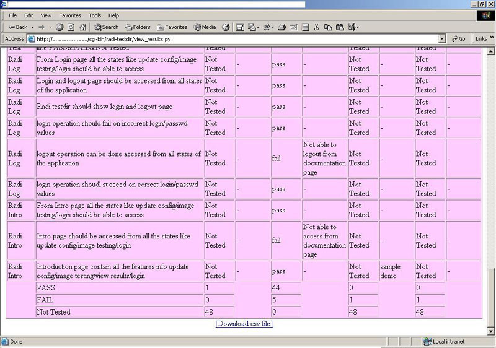
Task: Open the Favorites pane from toolbar
Action: [x=172, y=27]
